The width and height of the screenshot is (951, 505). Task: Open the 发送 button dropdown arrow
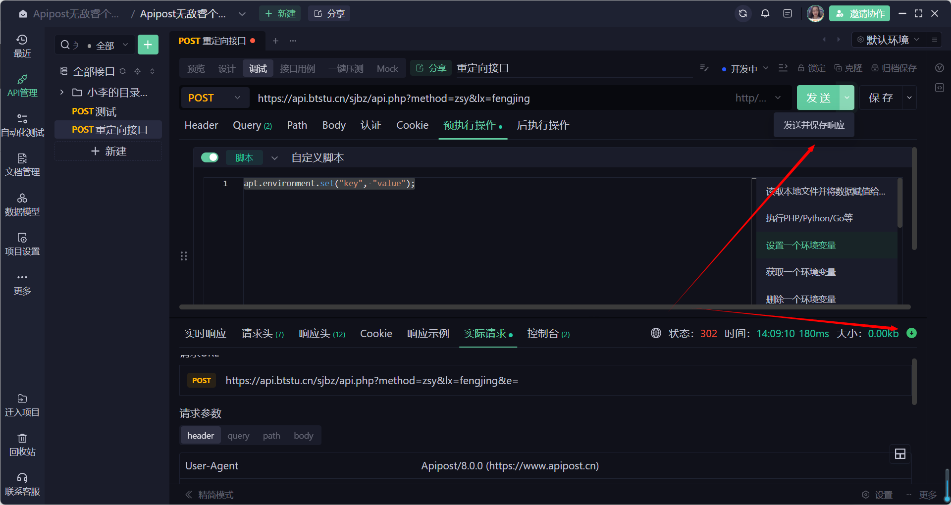tap(847, 98)
